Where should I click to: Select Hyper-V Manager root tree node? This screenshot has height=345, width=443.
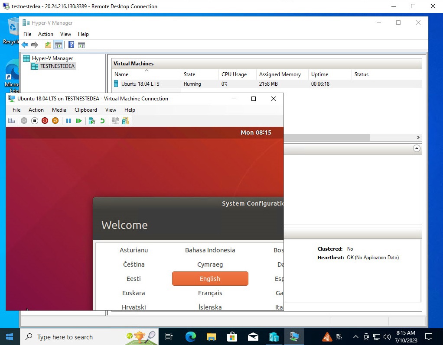point(52,58)
